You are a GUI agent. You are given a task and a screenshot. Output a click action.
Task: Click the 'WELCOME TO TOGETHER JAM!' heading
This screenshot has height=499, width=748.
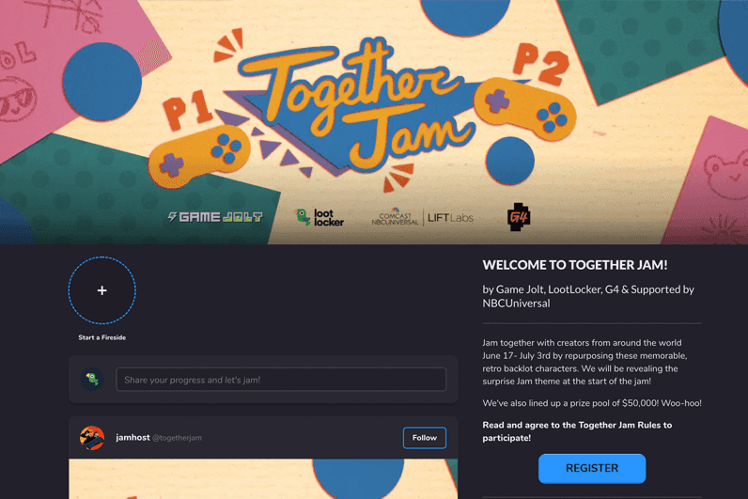[x=575, y=265]
